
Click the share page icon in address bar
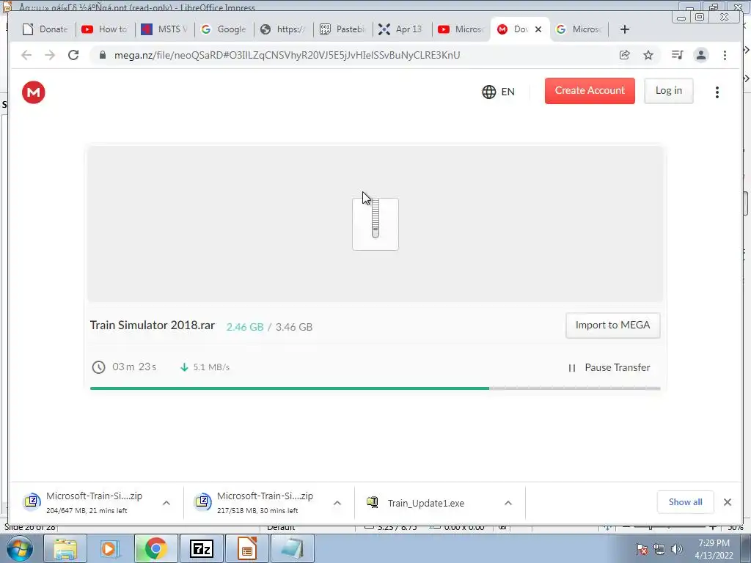click(625, 55)
